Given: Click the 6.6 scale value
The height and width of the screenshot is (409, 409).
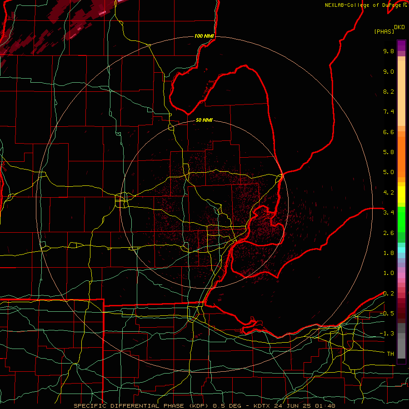Looking at the screenshot, I should [389, 132].
